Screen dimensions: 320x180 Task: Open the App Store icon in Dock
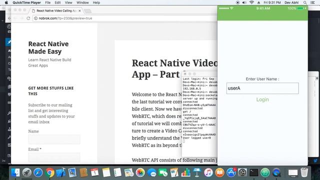[231, 172]
